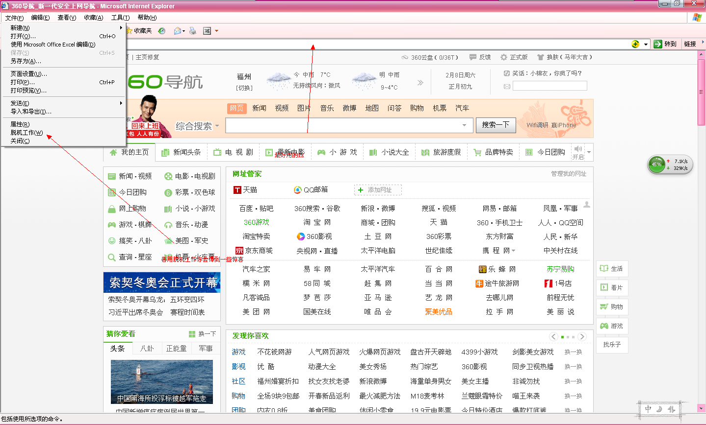The height and width of the screenshot is (425, 706).
Task: Click the 添加网址 add site button
Action: (x=378, y=190)
